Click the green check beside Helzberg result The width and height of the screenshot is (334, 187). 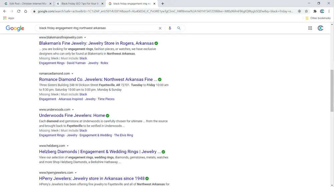pyautogui.click(x=163, y=152)
